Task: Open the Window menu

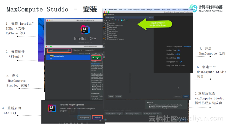Action: (185, 10)
